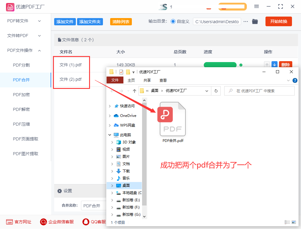The height and width of the screenshot is (229, 301).
Task: Click Explorer search box 在 优速PDF工厂 中搜索
Action: pyautogui.click(x=259, y=91)
